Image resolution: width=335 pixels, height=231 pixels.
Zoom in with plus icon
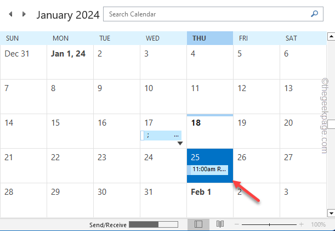(301, 224)
